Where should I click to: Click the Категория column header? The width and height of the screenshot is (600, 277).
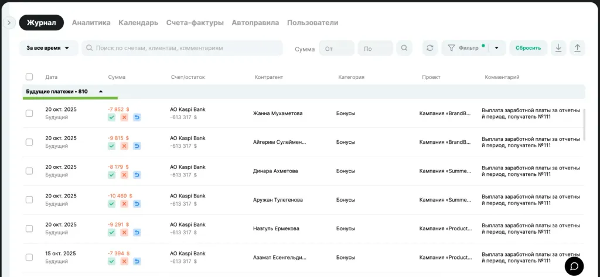352,77
